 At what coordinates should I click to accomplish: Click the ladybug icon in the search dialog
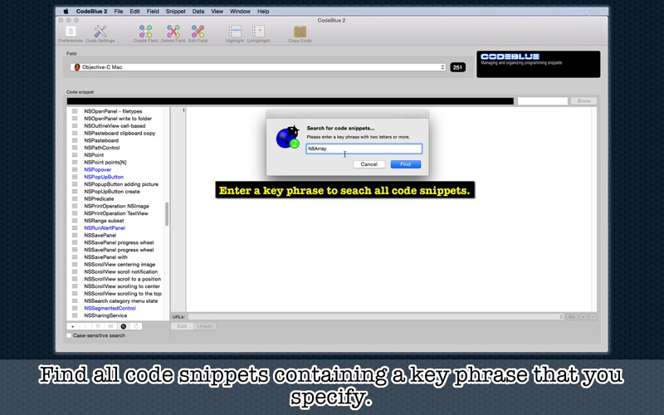pos(288,137)
